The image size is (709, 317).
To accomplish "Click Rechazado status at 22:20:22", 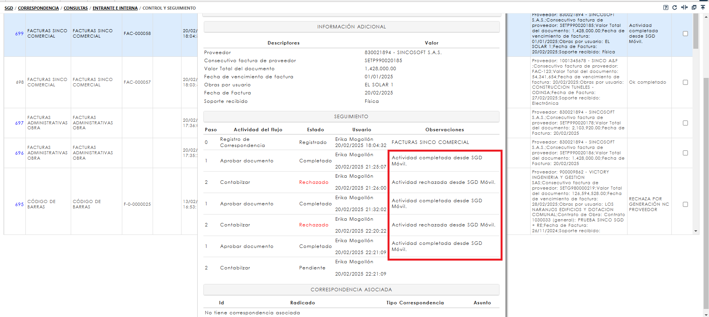I will [314, 225].
